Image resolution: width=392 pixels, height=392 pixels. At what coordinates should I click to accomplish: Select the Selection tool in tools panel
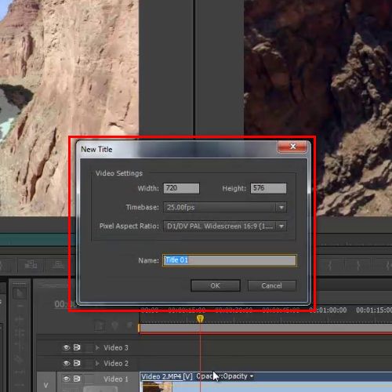pos(20,293)
